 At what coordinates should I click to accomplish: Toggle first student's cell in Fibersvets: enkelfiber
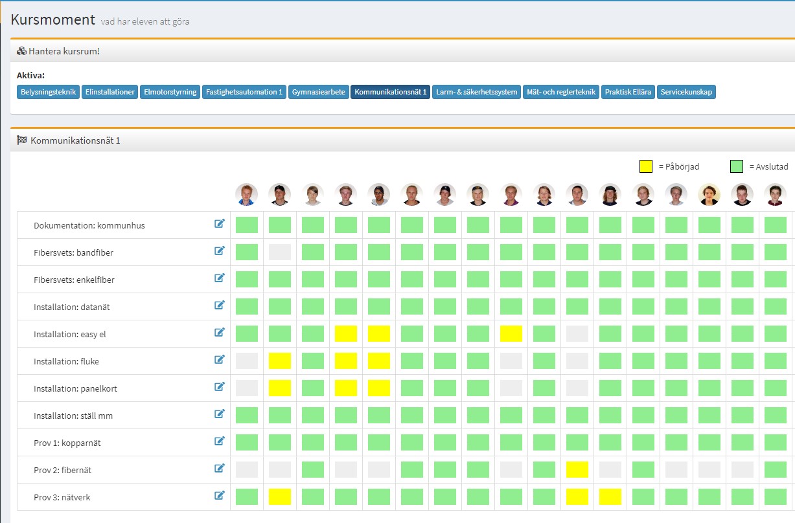247,279
